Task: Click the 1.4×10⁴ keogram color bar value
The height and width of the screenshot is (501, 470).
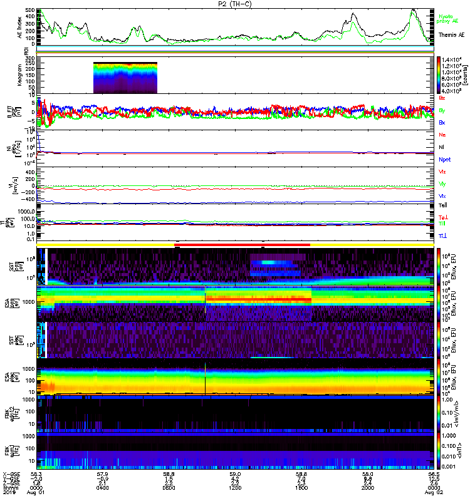Action: coord(451,59)
